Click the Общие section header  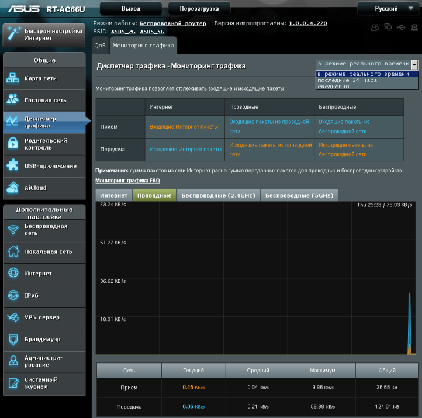coord(44,60)
